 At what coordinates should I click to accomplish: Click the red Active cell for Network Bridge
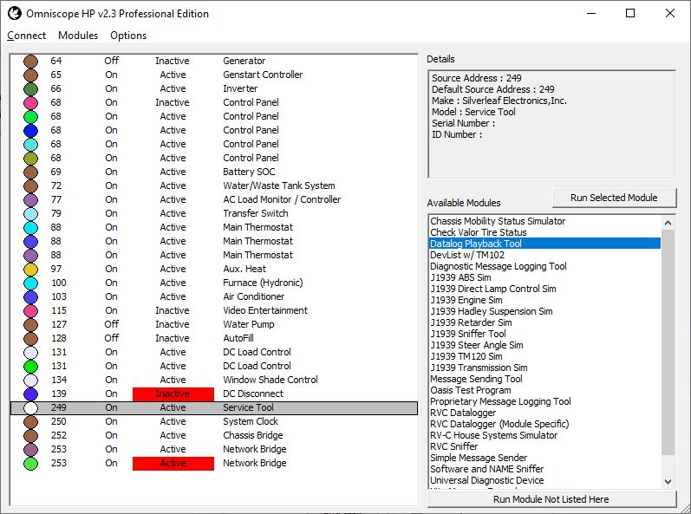pyautogui.click(x=173, y=464)
